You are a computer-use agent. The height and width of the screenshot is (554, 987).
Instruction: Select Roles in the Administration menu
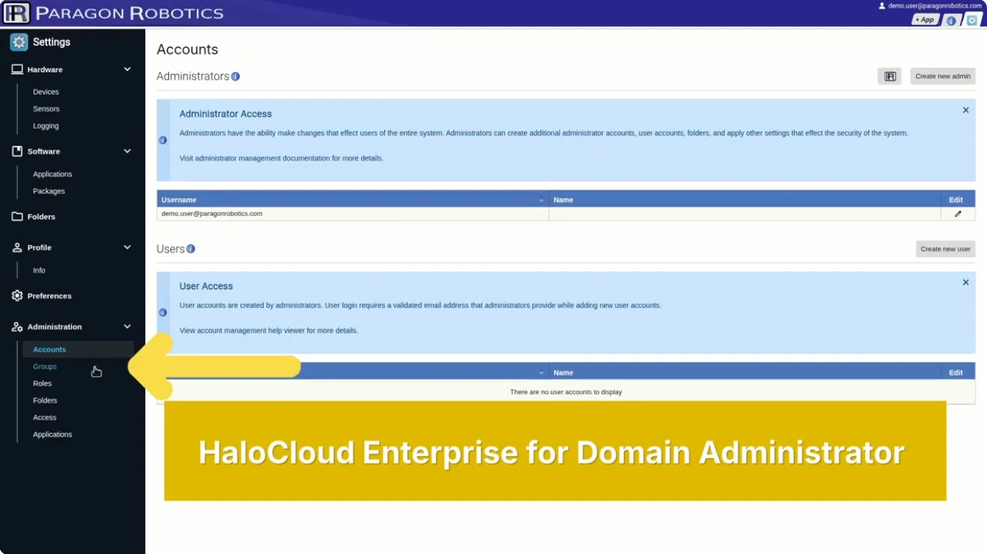42,384
